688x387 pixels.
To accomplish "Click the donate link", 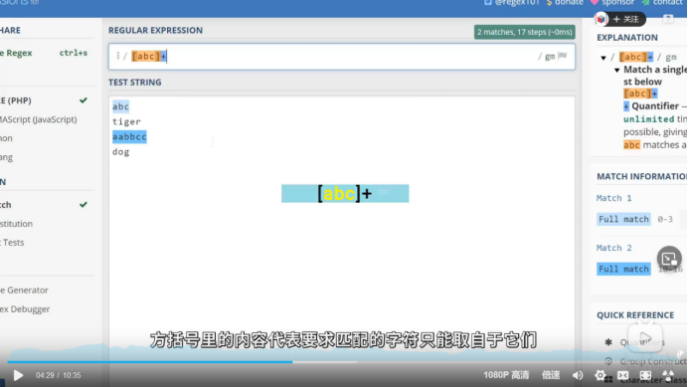I will point(569,3).
